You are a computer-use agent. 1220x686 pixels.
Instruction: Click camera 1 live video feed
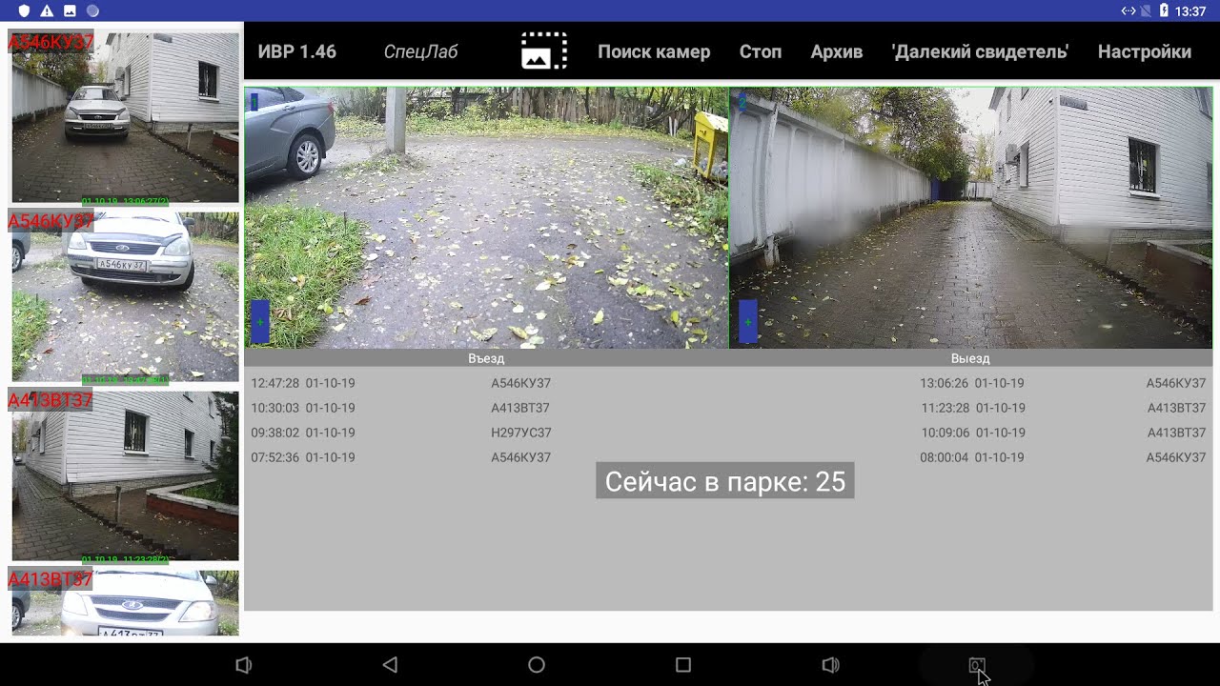[486, 218]
